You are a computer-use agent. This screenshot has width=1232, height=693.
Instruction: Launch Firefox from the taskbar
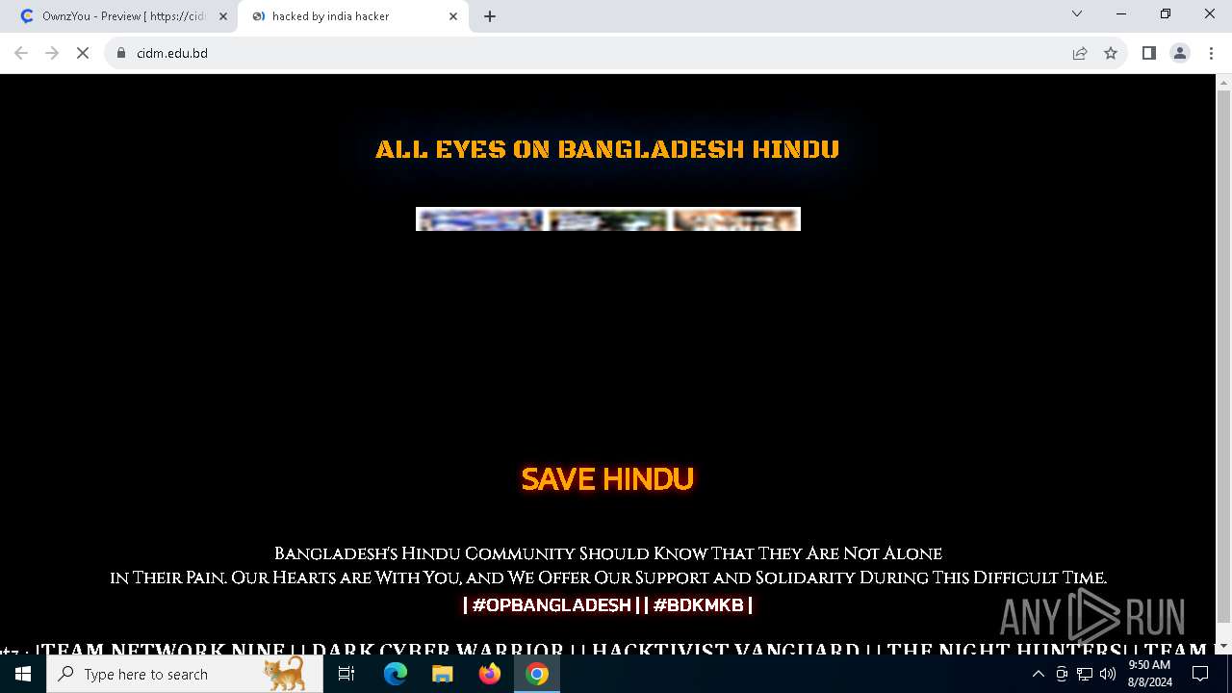[490, 674]
